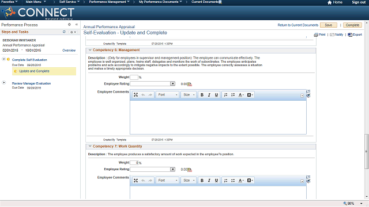Open Font dropdown in Competency 6 editor
Screen dimensions: 369x207
[168, 95]
